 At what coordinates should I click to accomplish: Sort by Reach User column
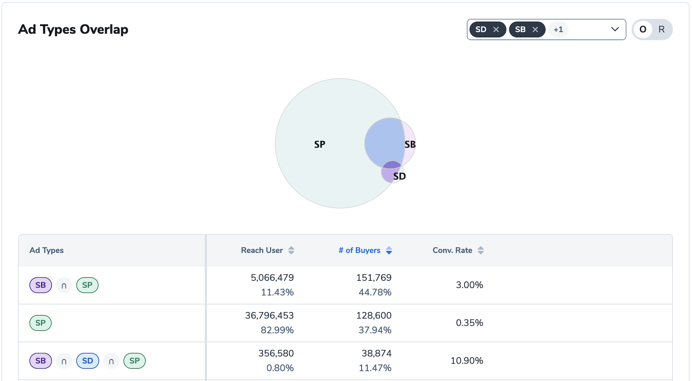(291, 250)
